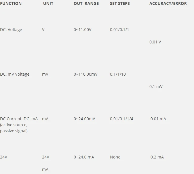
Task: Click the 0.01/0.1/1/4 set steps value
Action: pyautogui.click(x=121, y=119)
